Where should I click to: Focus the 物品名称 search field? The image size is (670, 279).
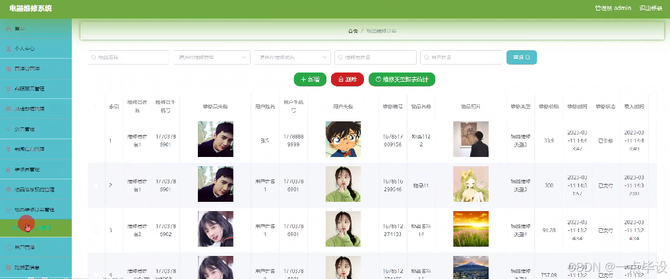(x=128, y=57)
